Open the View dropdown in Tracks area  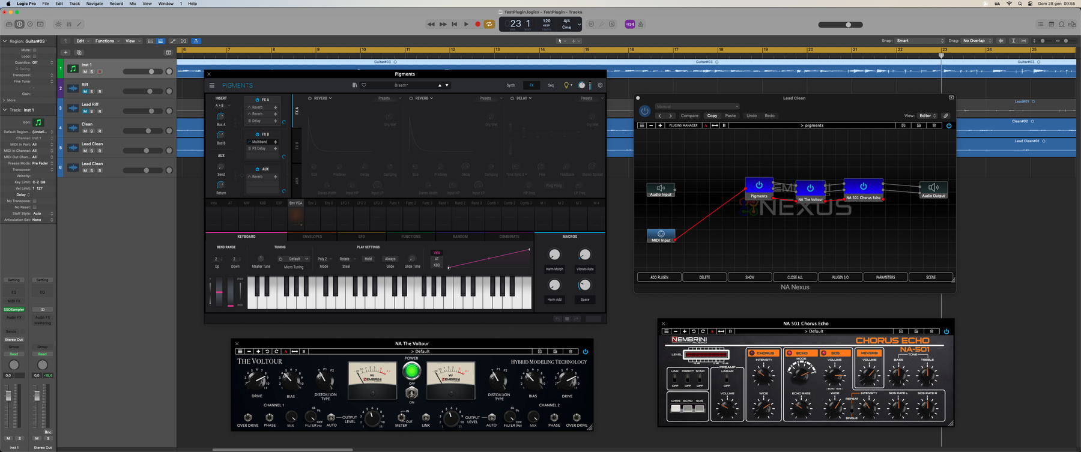click(x=132, y=41)
